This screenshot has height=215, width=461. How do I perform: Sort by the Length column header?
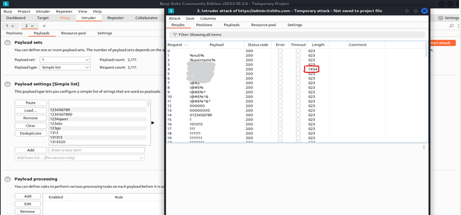tap(318, 45)
